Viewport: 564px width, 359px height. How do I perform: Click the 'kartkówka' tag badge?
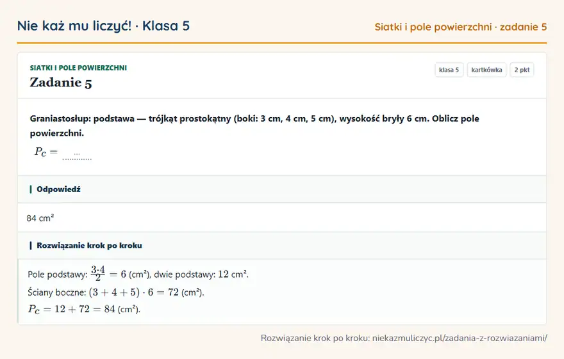(486, 70)
